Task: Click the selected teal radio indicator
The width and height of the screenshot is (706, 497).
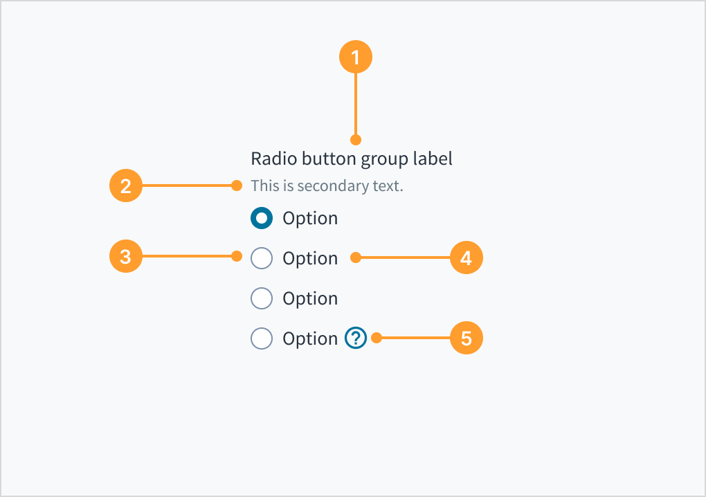Action: pyautogui.click(x=262, y=218)
